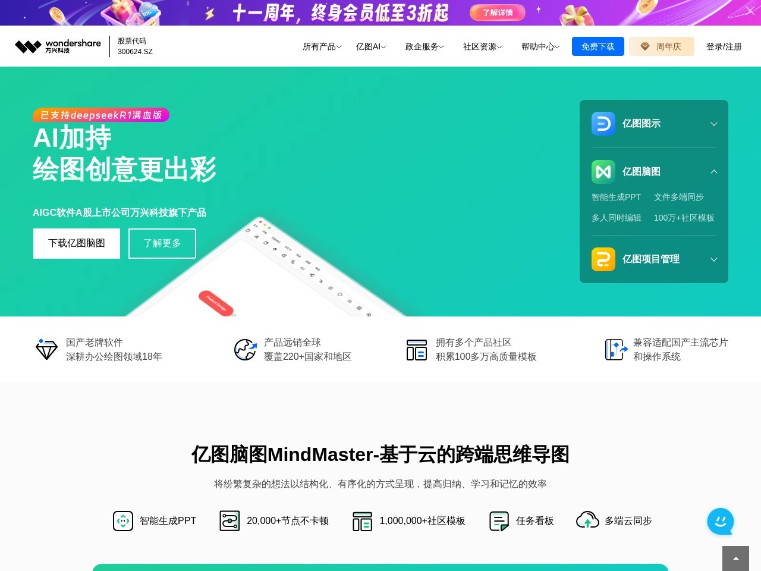This screenshot has width=761, height=571.
Task: Click the template icon beside 拥有多个产品社区
Action: pyautogui.click(x=417, y=350)
